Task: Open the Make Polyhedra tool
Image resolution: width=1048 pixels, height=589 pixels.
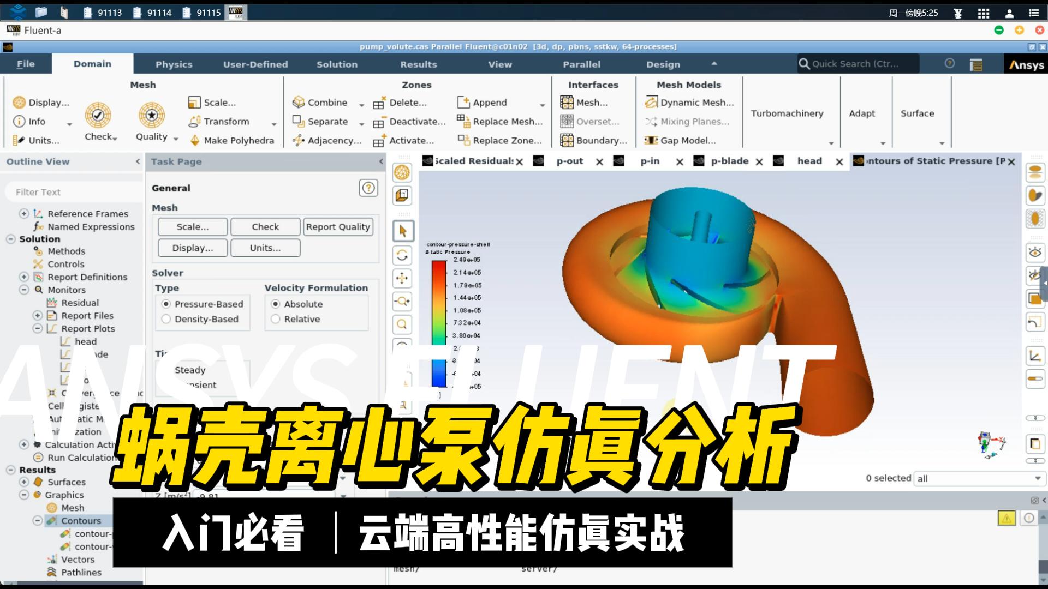Action: (232, 140)
